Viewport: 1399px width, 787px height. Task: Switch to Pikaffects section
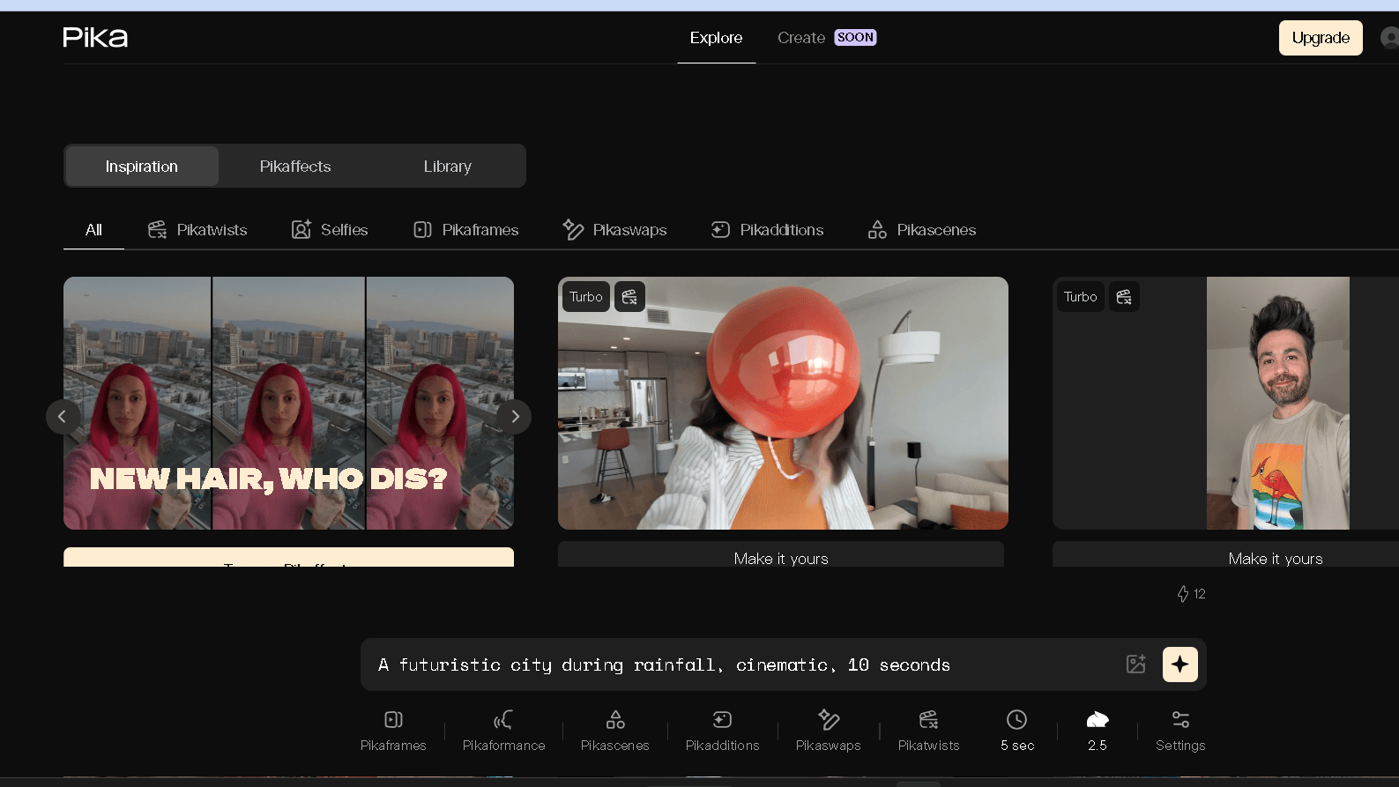(x=295, y=167)
